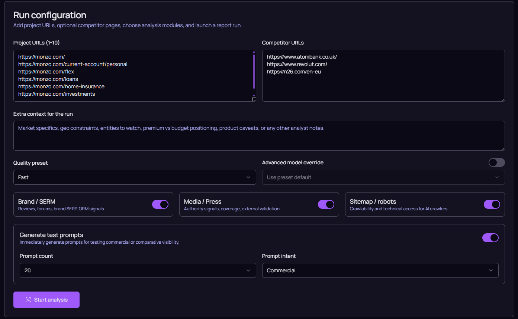Click the scan icon on Start analysis
518x319 pixels.
[x=28, y=300]
